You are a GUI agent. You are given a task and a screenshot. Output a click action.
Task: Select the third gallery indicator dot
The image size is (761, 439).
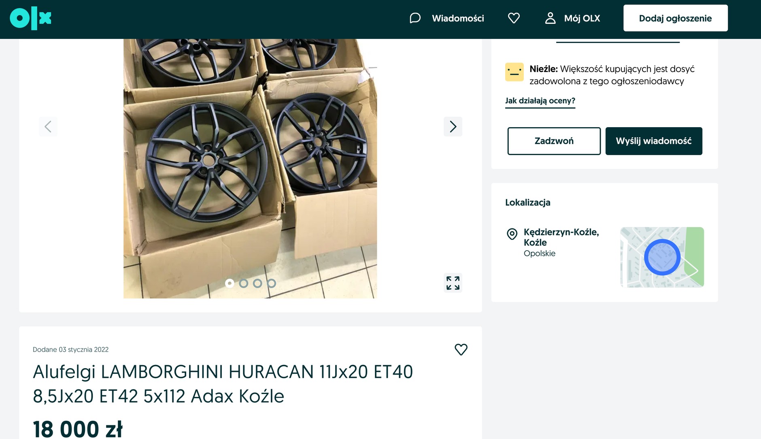257,283
